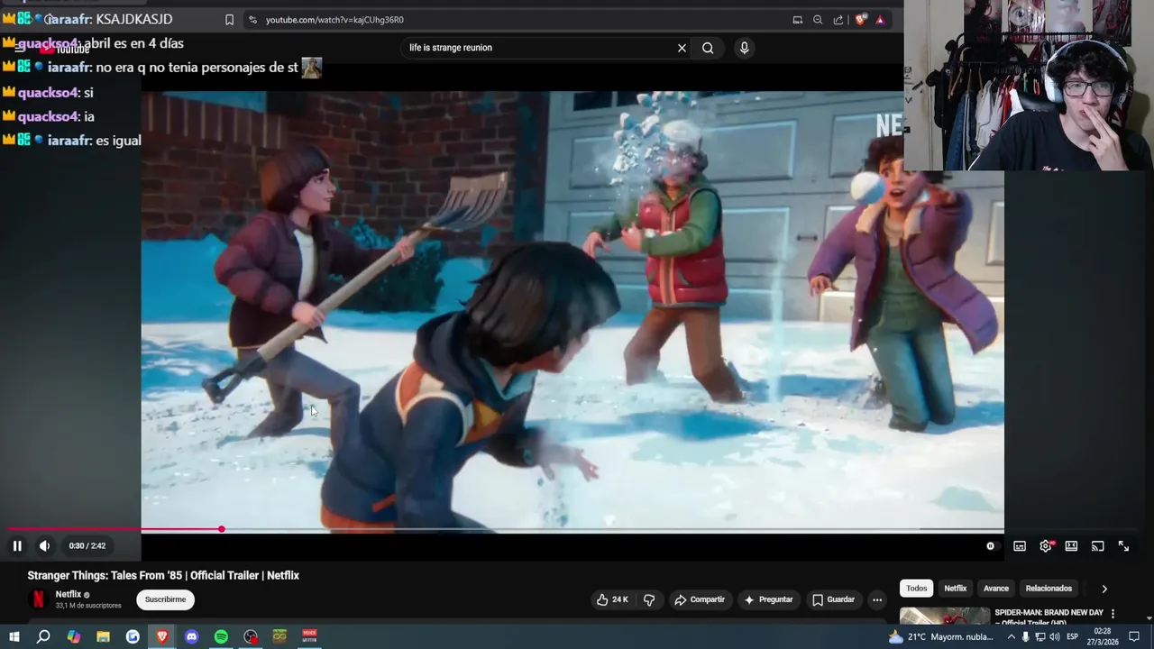Open the Windows Start menu
The height and width of the screenshot is (649, 1154).
click(14, 636)
